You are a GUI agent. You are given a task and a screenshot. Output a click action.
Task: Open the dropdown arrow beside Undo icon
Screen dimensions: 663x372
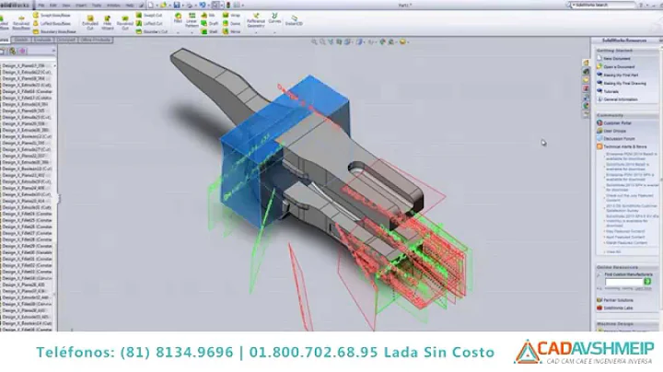pos(207,6)
